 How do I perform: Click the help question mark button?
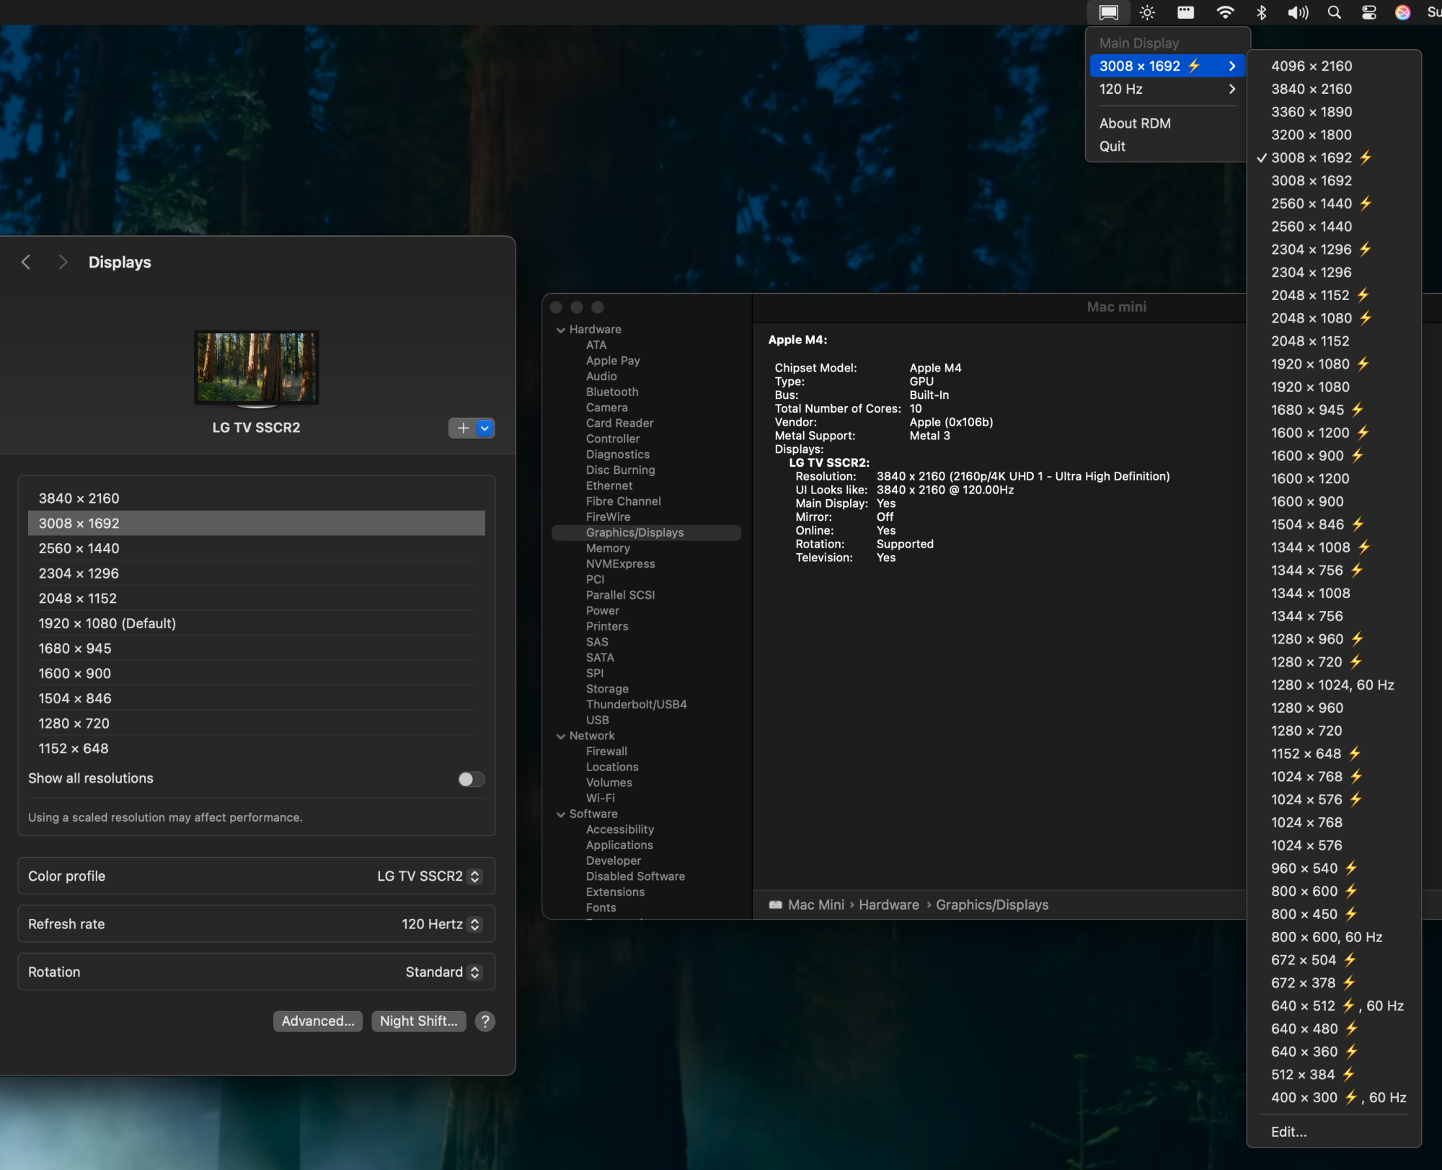tap(485, 1021)
